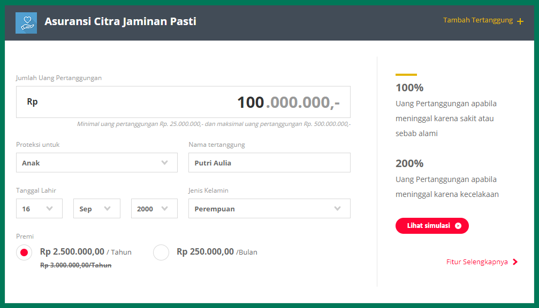Click the plus icon beside Tambah Tertanggung
This screenshot has height=308, width=539.
520,21
